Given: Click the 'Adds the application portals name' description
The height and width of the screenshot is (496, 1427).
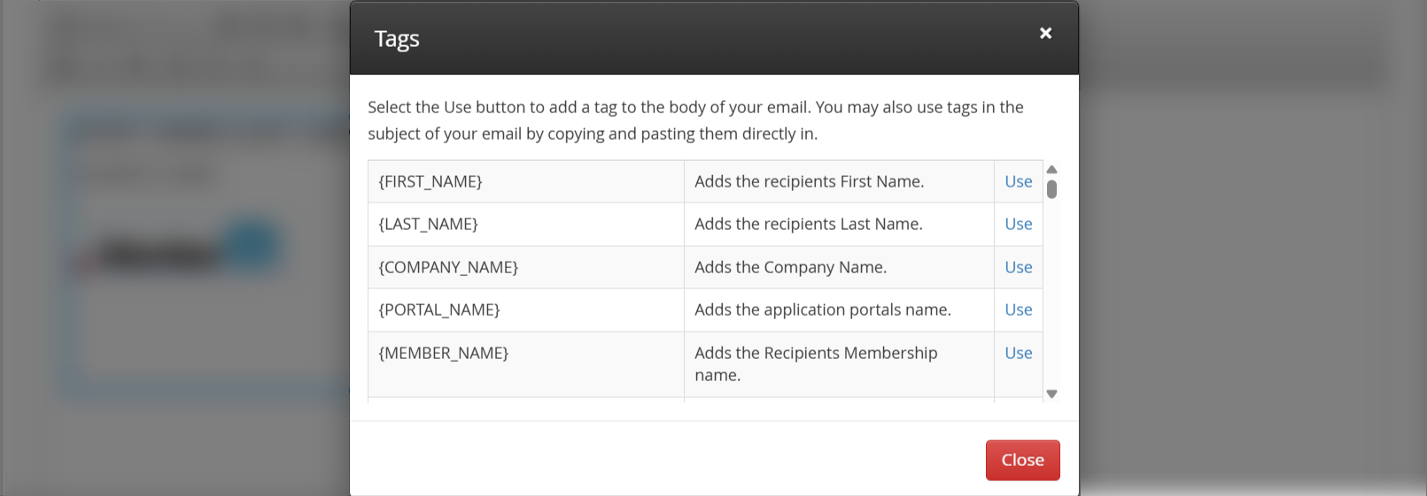Looking at the screenshot, I should pos(822,310).
